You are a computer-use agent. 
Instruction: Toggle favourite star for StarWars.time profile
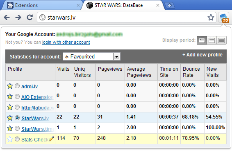pos(10,128)
